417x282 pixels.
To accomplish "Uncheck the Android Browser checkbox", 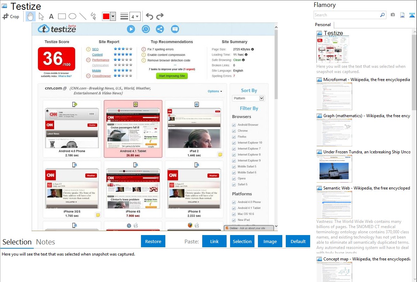I will 234,125.
